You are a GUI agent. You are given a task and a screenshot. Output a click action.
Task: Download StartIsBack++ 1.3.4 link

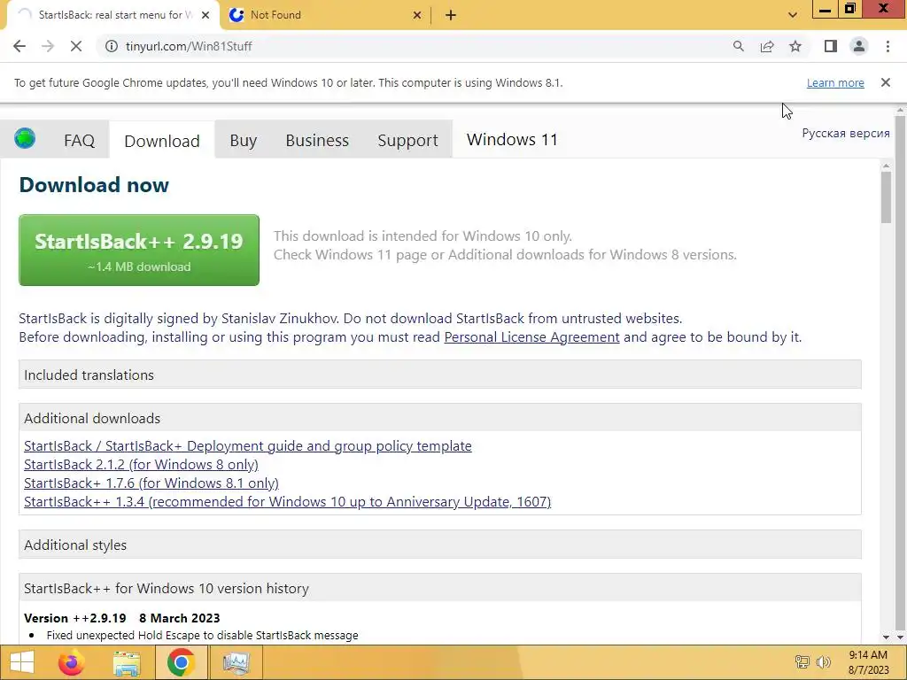click(288, 501)
